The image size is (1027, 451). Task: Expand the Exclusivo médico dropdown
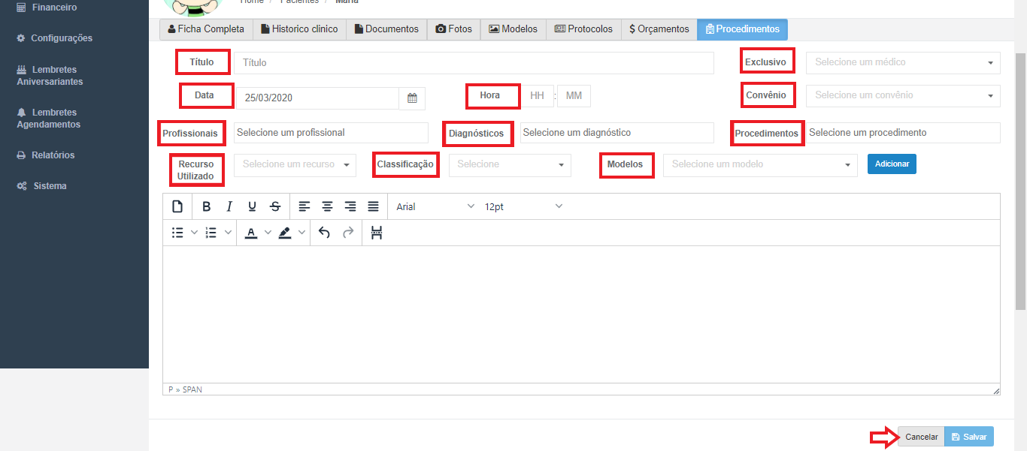(x=903, y=62)
